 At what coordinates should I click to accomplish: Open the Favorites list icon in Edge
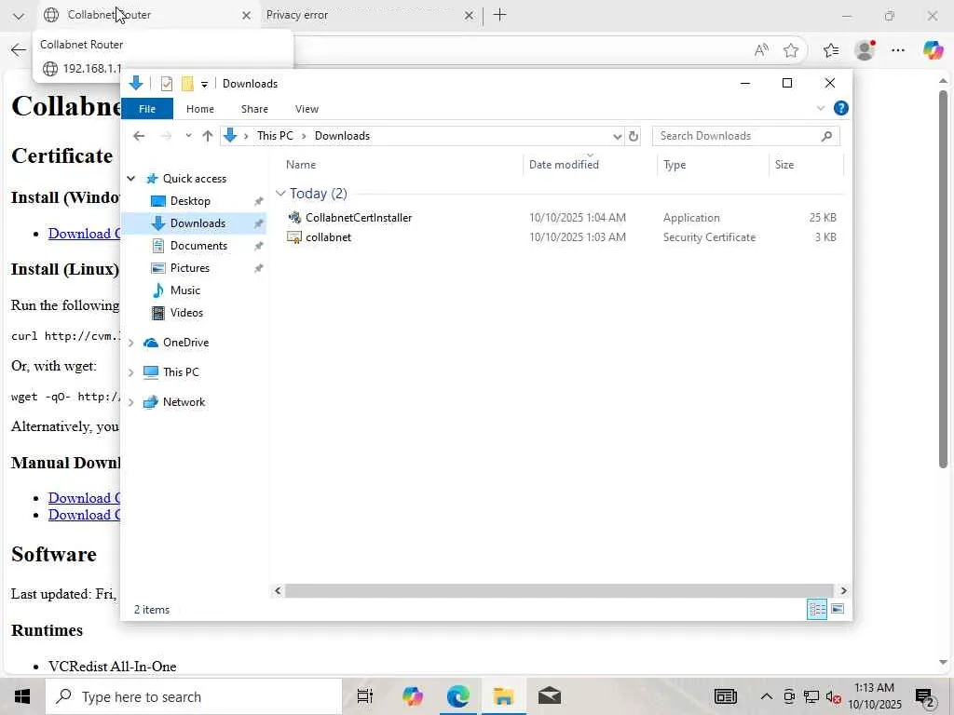pos(831,50)
